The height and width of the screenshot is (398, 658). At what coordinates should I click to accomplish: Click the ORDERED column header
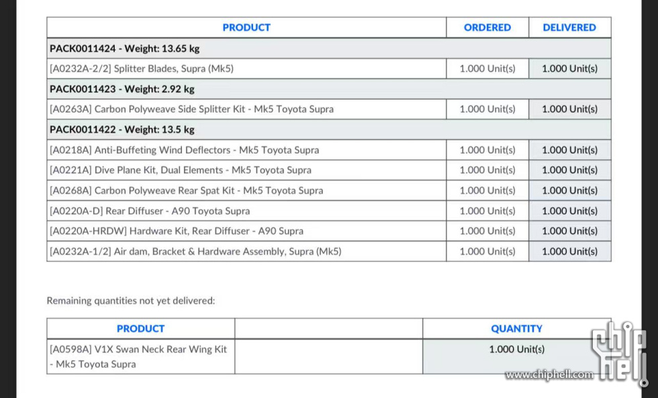(x=487, y=28)
